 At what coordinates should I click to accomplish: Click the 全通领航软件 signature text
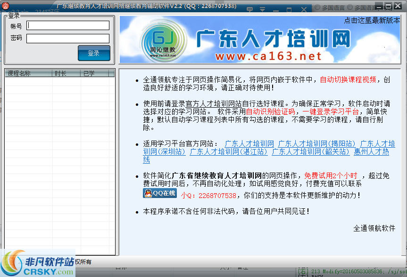374,229
